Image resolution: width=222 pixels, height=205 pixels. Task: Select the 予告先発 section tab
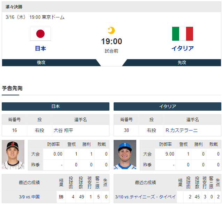pyautogui.click(x=12, y=88)
